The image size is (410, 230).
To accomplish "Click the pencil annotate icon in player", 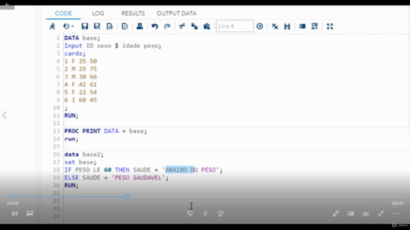I will tap(336, 213).
